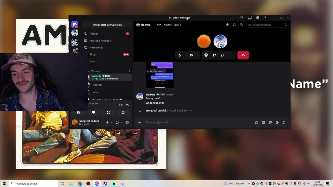Image resolution: width=333 pixels, height=187 pixels.
Task: Expand microphone options in the call controls
Action: tap(185, 55)
